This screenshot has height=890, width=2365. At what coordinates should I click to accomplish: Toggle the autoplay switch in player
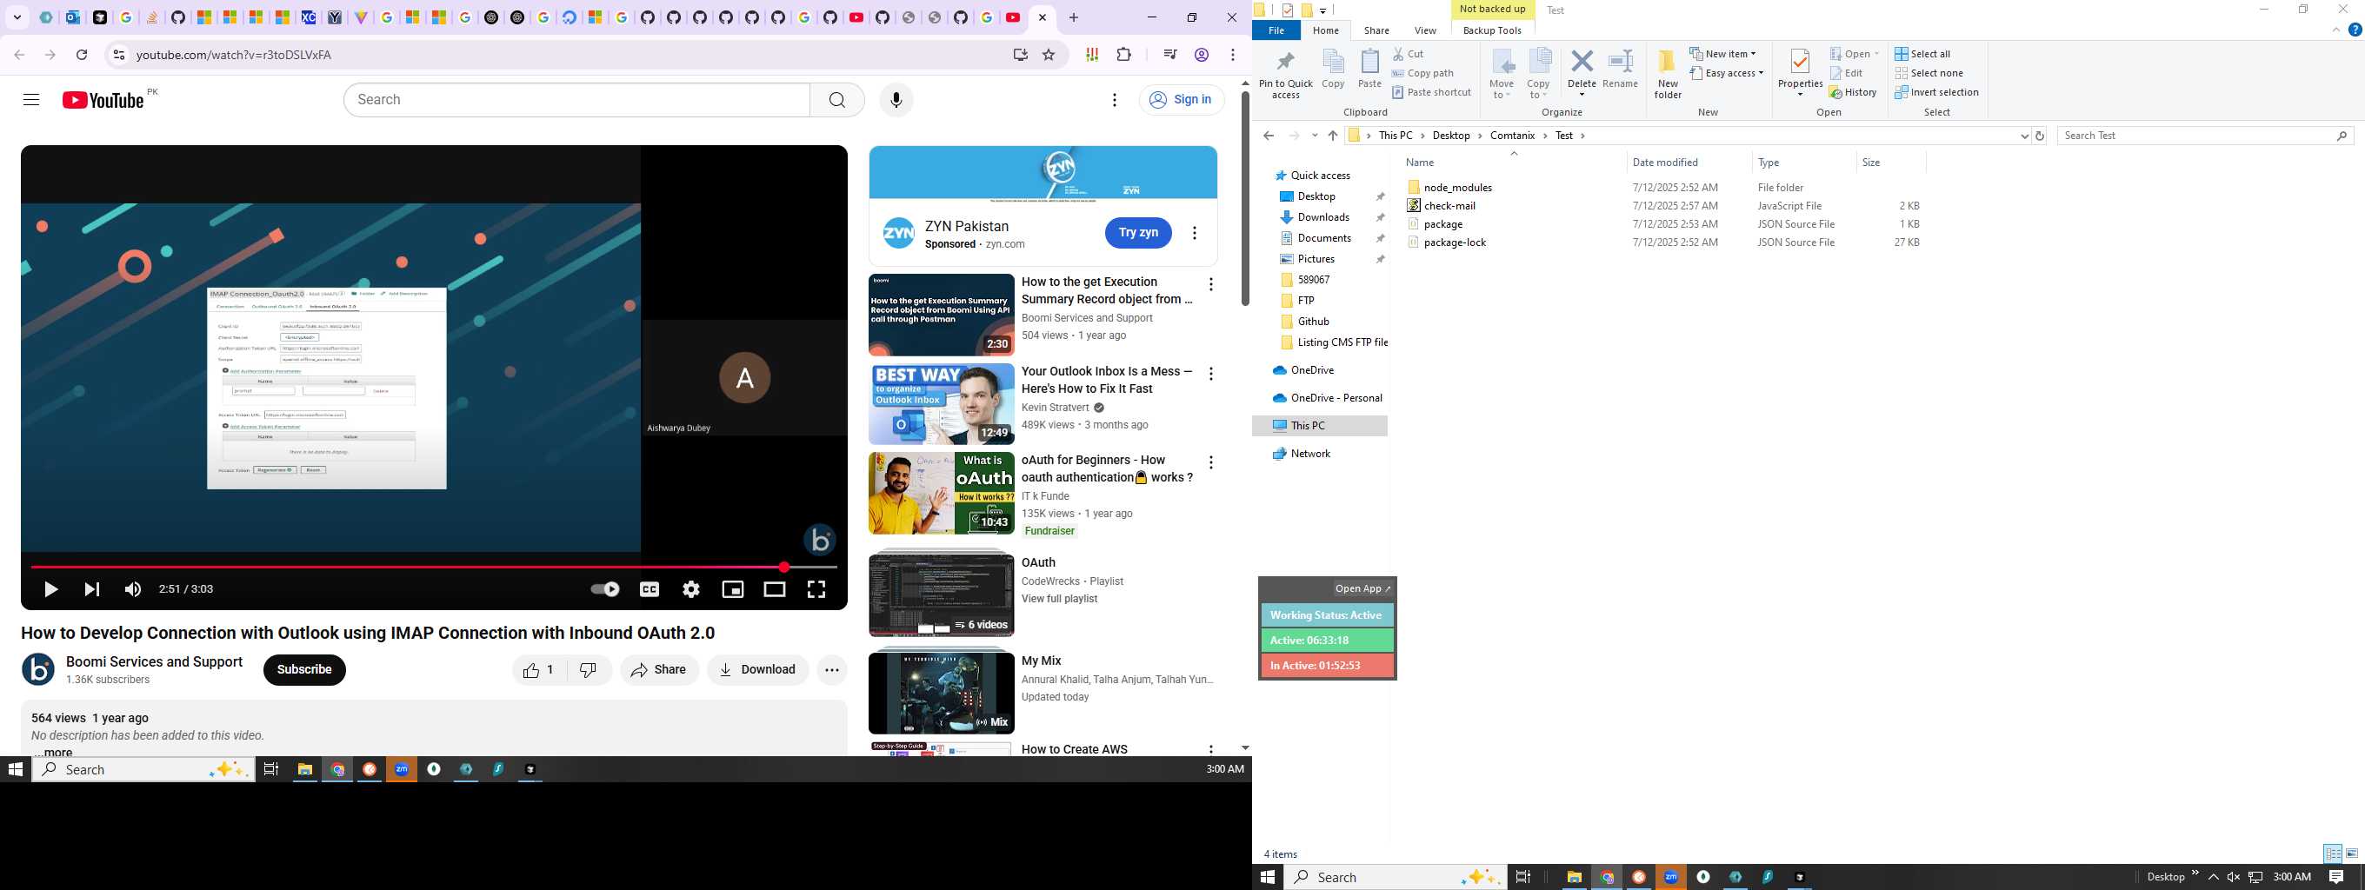[604, 589]
